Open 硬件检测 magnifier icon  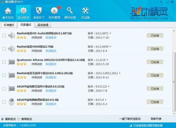[x=70, y=11]
